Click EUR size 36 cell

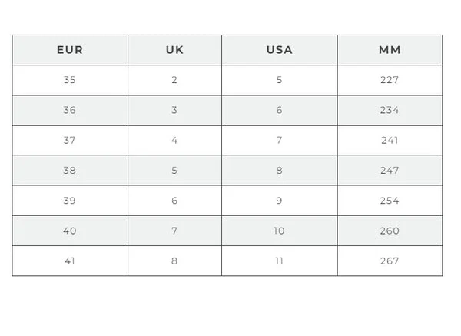pyautogui.click(x=70, y=110)
